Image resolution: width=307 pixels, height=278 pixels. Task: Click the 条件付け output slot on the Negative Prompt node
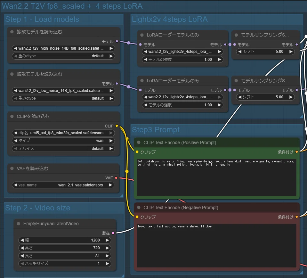point(297,217)
